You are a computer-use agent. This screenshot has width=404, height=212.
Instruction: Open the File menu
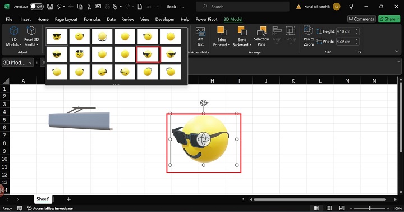[9, 19]
